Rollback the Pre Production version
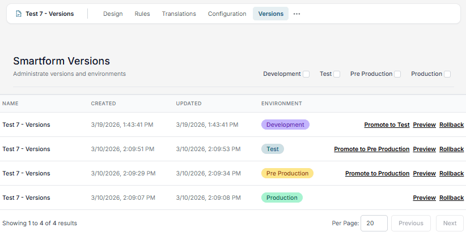 pyautogui.click(x=452, y=173)
